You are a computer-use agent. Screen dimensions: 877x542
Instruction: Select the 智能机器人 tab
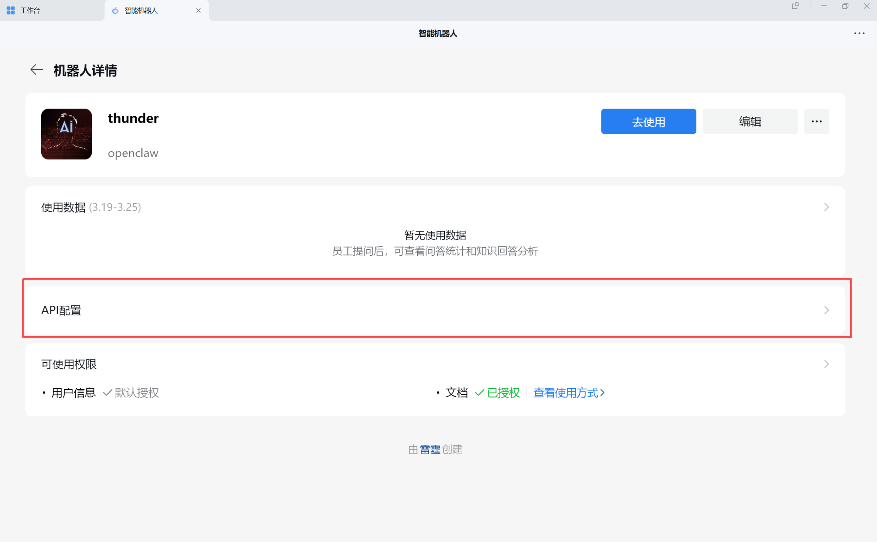141,11
